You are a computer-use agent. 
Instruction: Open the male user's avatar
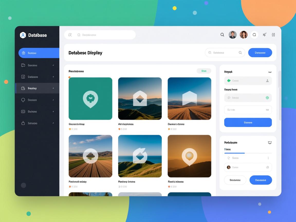coord(233,35)
